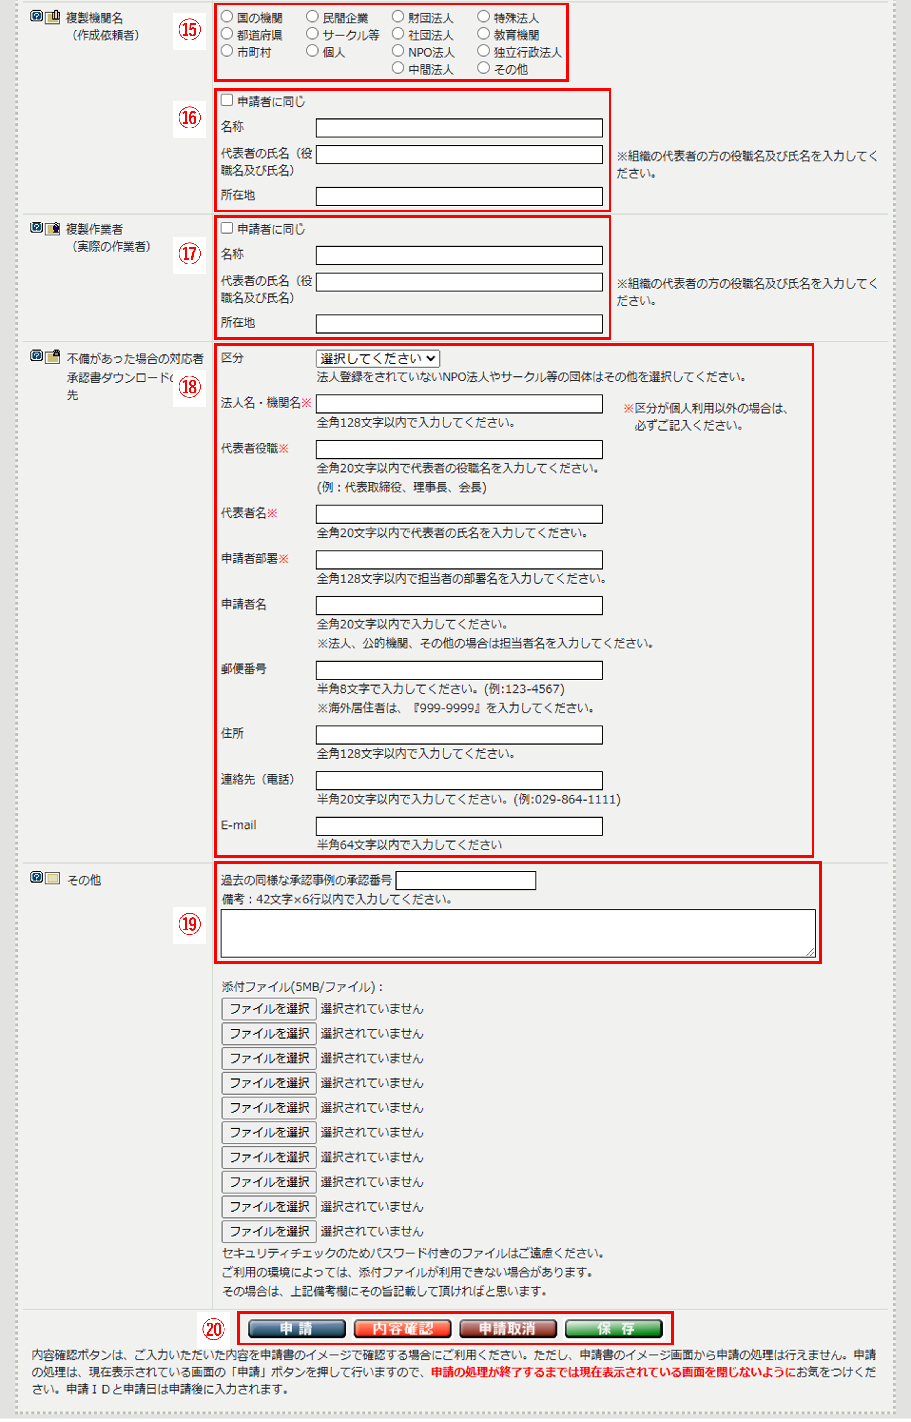The height and width of the screenshot is (1422, 911).
Task: Click the 所在地 field under 複製作業者
Action: pyautogui.click(x=459, y=324)
